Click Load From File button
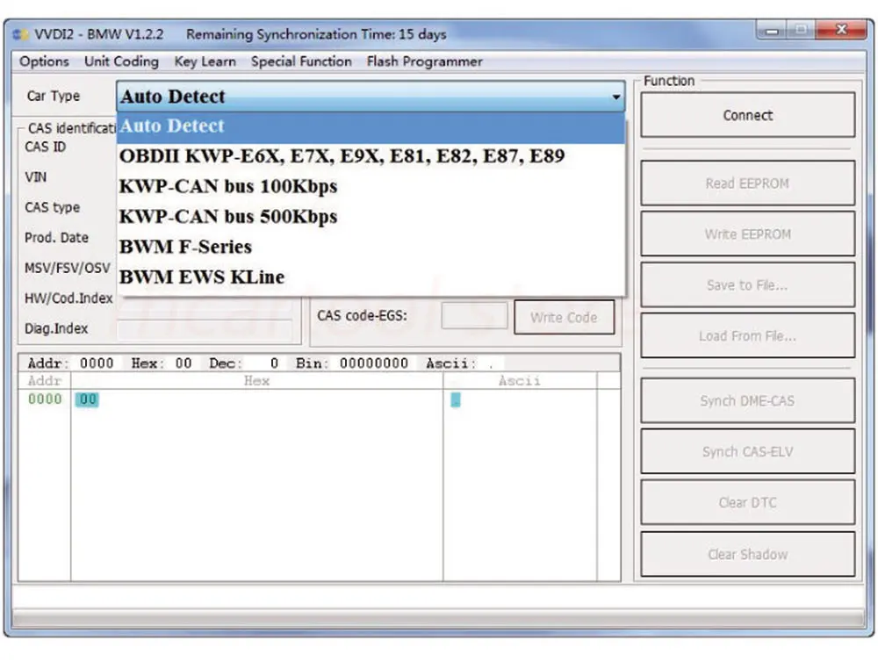The image size is (878, 669). (747, 336)
